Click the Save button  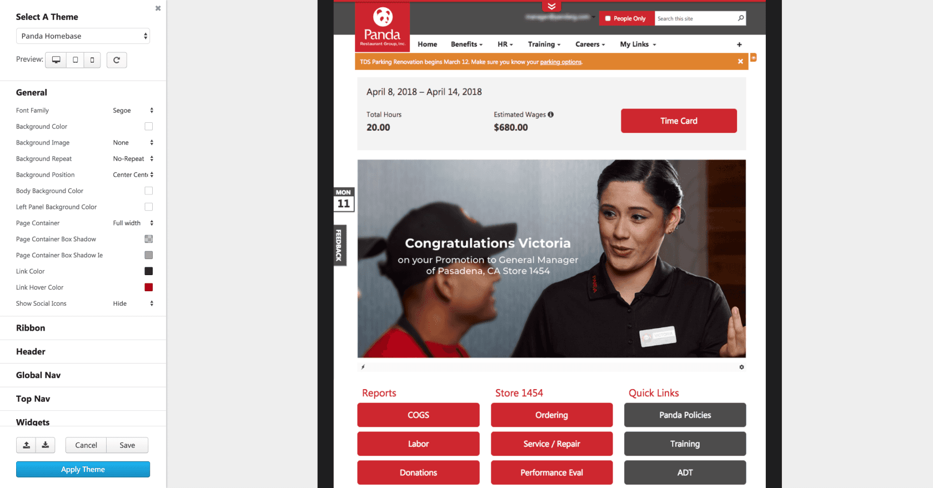pyautogui.click(x=127, y=445)
